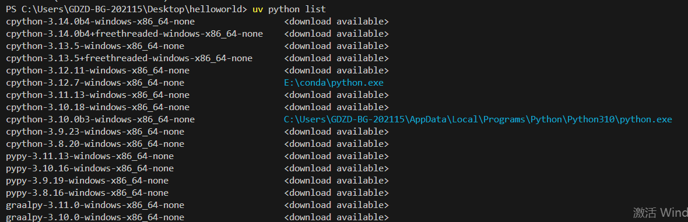The width and height of the screenshot is (688, 222).
Task: Click "<download available>" beside cpython-3.9.23
Action: [x=336, y=132]
